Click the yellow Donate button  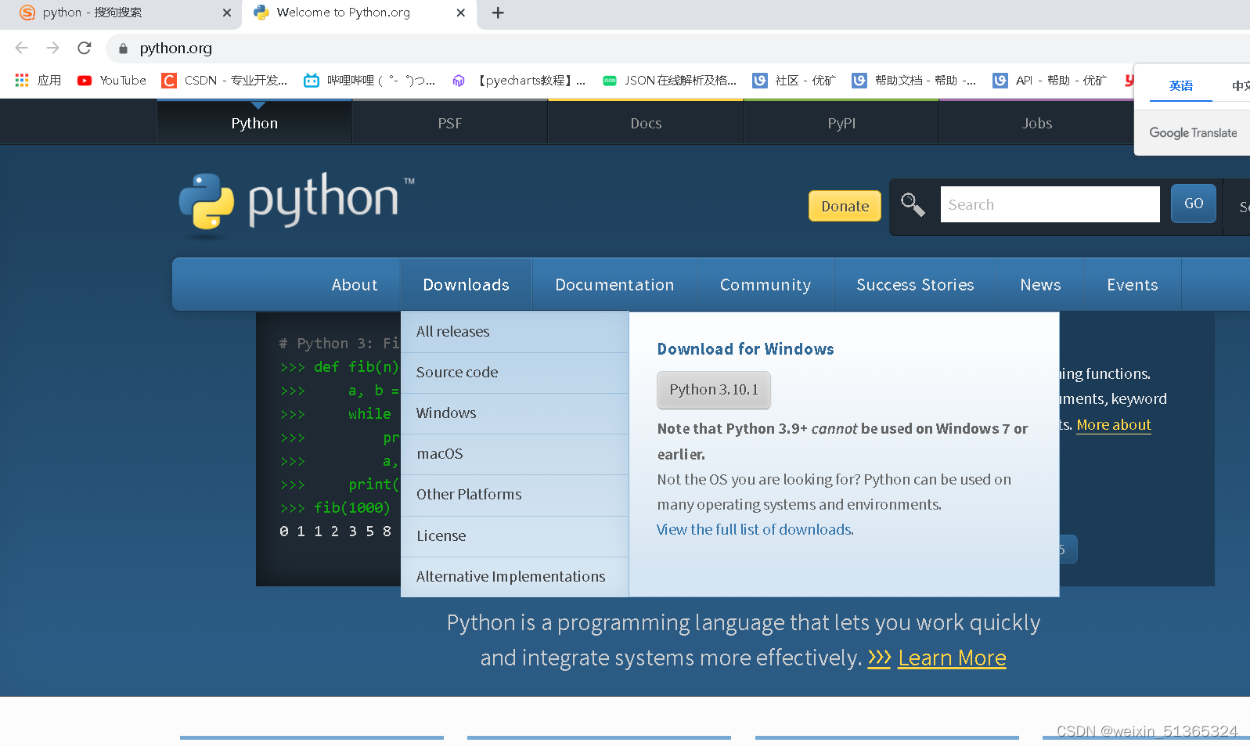tap(845, 206)
